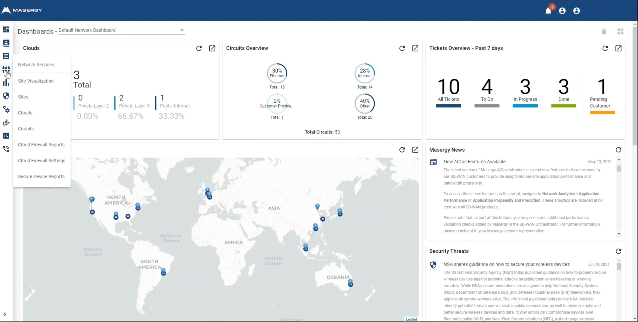
Task: Choose Clouds from the flyout menu
Action: coord(25,113)
